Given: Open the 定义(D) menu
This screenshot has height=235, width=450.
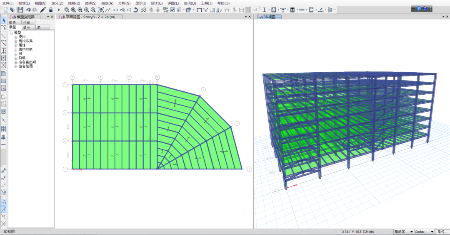Looking at the screenshot, I should [57, 3].
